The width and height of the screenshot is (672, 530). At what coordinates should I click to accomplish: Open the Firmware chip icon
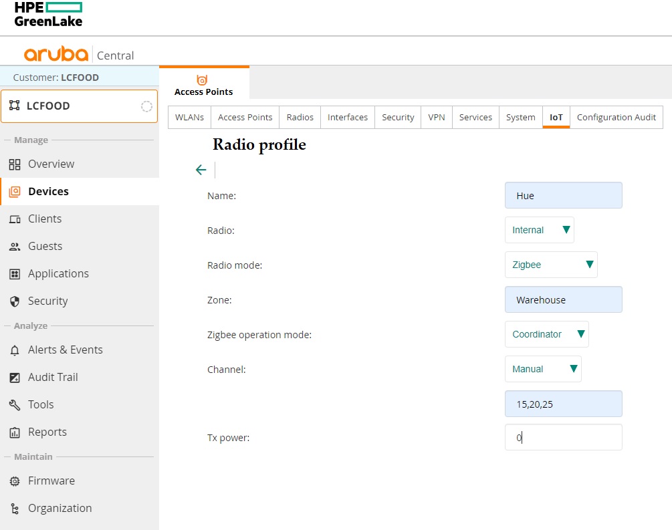pos(15,481)
